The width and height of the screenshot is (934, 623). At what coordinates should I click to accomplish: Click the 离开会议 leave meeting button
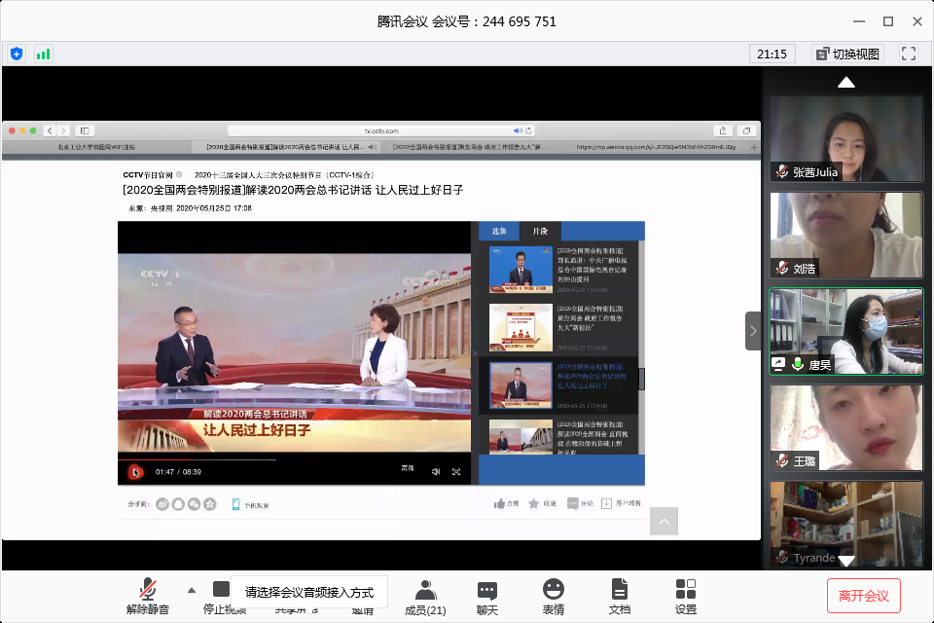[863, 595]
